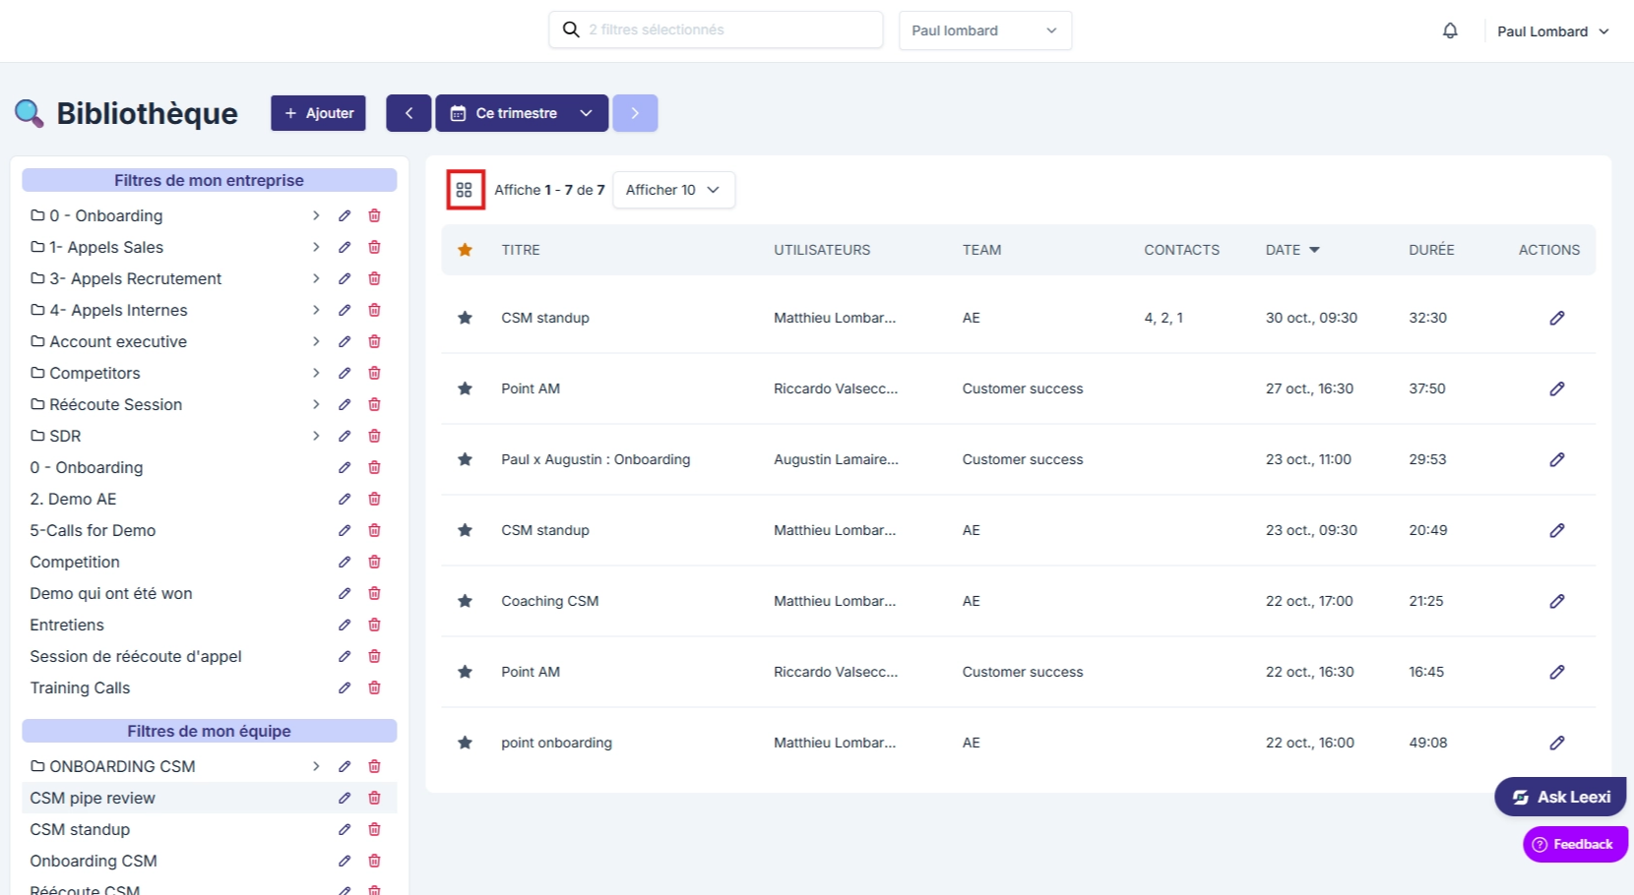
Task: Focus the filters search field
Action: point(716,30)
